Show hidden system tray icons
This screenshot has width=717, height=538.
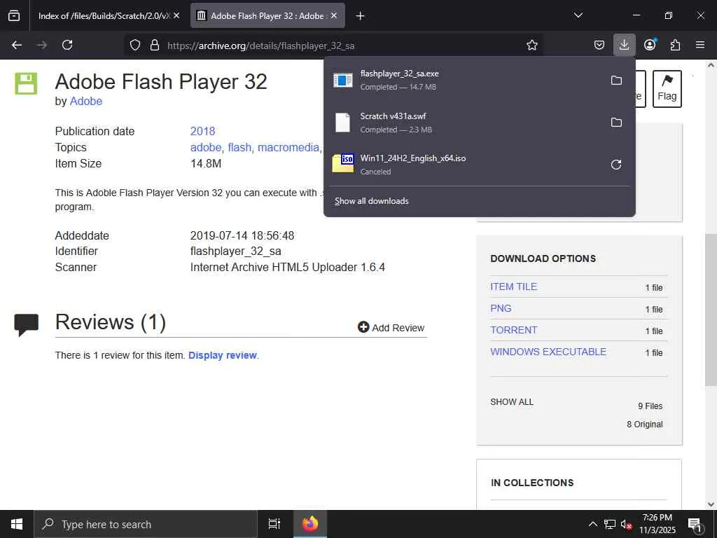click(592, 524)
